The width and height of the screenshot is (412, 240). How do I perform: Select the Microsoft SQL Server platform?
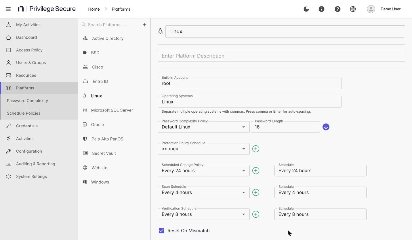pos(115,110)
